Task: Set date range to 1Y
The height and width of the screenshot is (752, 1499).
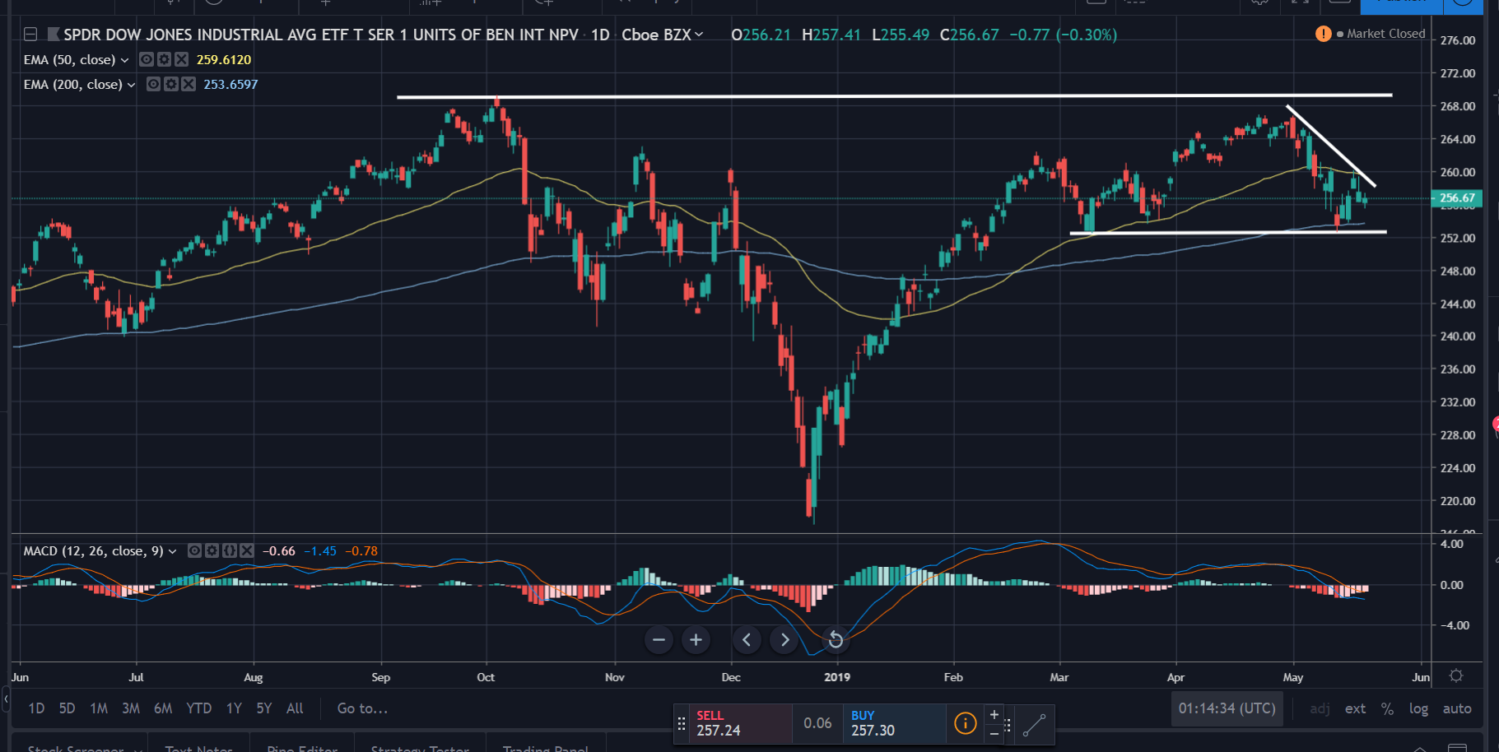Action: coord(234,708)
